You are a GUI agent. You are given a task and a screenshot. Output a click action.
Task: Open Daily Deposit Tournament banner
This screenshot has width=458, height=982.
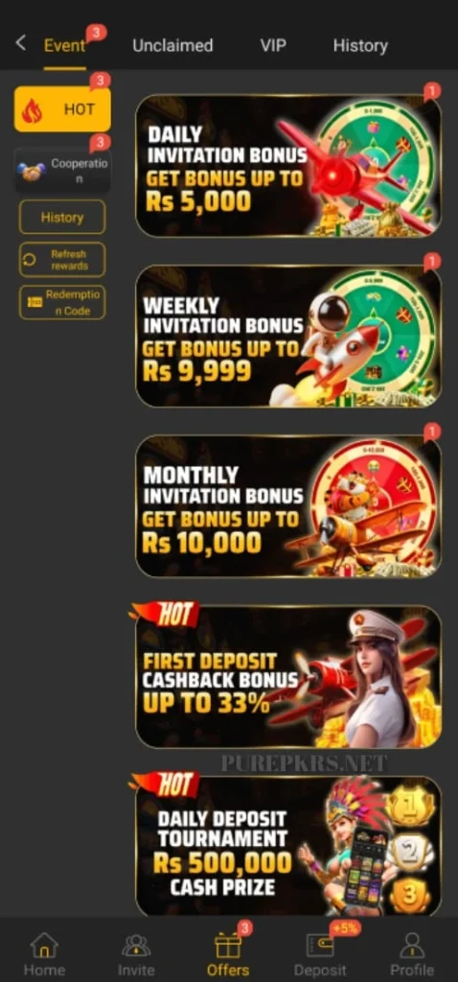pyautogui.click(x=288, y=846)
